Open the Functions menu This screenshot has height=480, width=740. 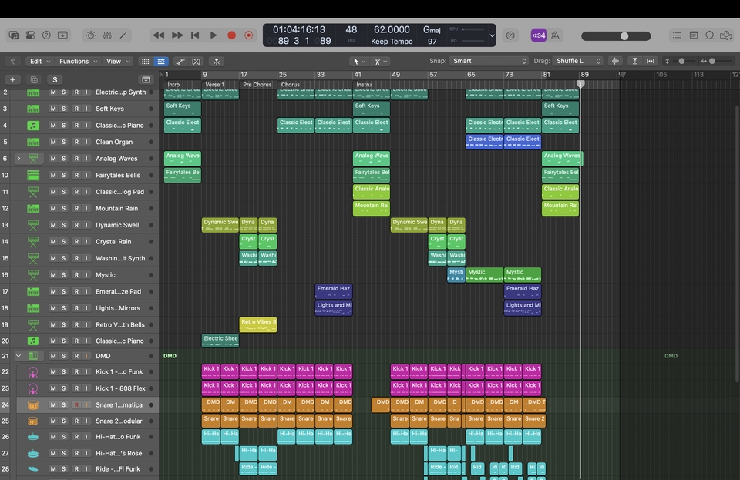tap(79, 62)
